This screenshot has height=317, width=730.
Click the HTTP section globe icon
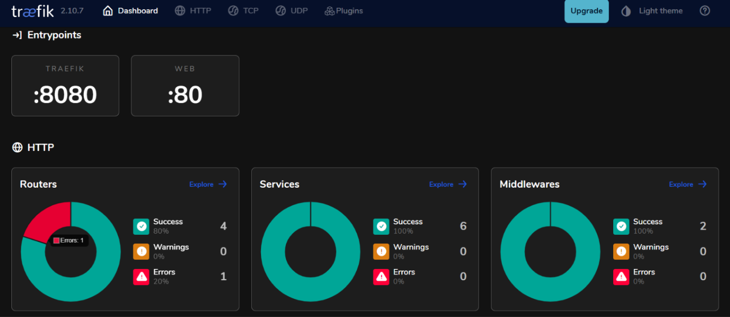tap(18, 147)
